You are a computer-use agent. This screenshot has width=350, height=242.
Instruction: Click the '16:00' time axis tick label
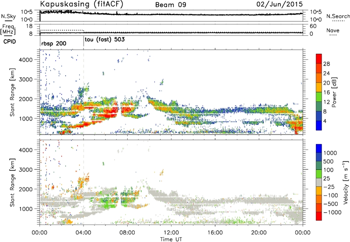tap(215, 233)
